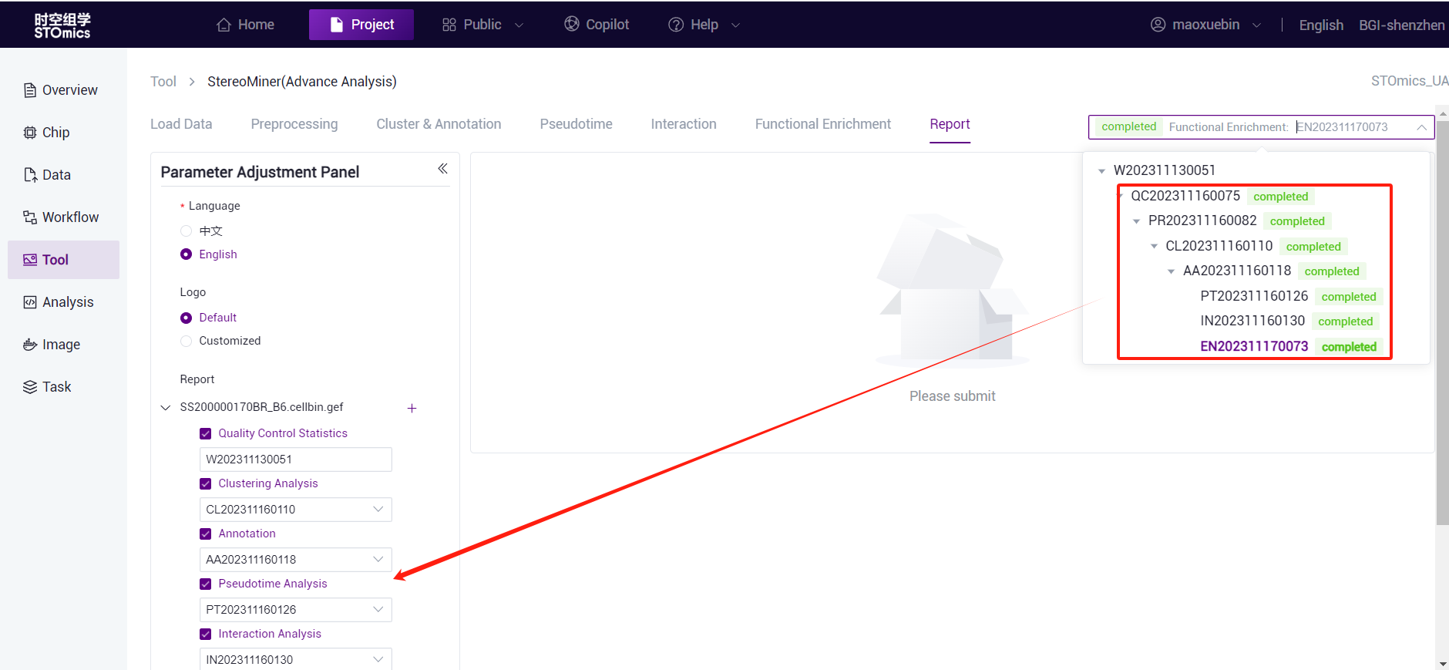Click the Copilot icon
This screenshot has width=1449, height=670.
(x=572, y=24)
